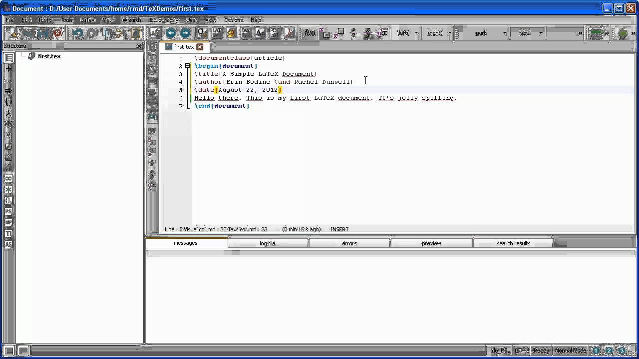Open TI (TikZ) panel in sidebar

coord(8,233)
